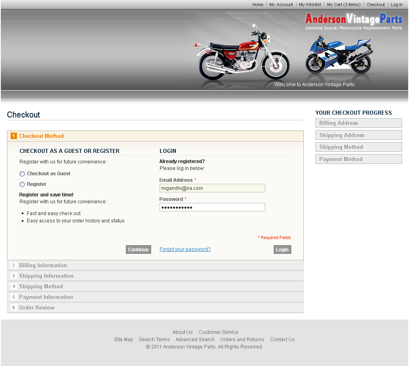Click 'Fast and easy check out' bullet

[54, 213]
